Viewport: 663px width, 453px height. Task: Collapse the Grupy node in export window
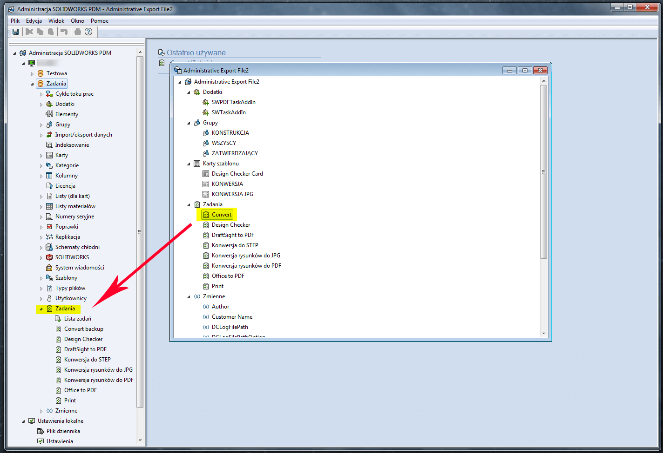(189, 123)
